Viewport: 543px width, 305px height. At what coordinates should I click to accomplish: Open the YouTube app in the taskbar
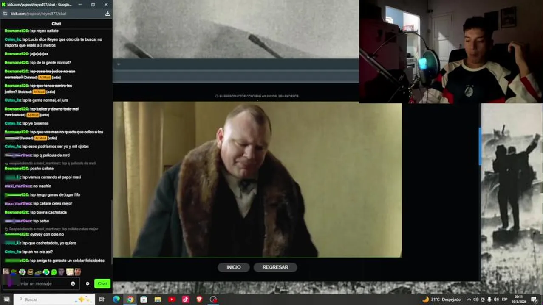tap(172, 299)
